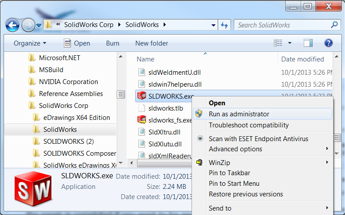Click the WinZip icon in the context menu
Image resolution: width=345 pixels, height=215 pixels.
(200, 162)
